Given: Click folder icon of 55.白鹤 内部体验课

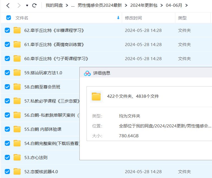Looking at the screenshot, I should (x=17, y=129).
